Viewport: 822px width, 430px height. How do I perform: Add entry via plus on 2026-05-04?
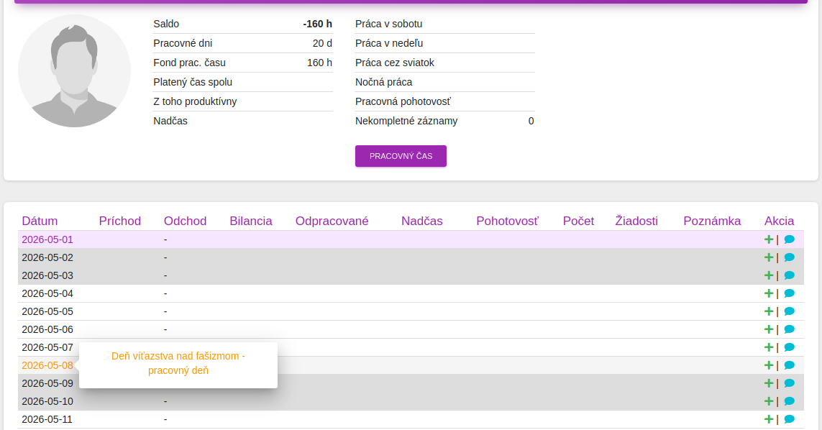(x=769, y=293)
